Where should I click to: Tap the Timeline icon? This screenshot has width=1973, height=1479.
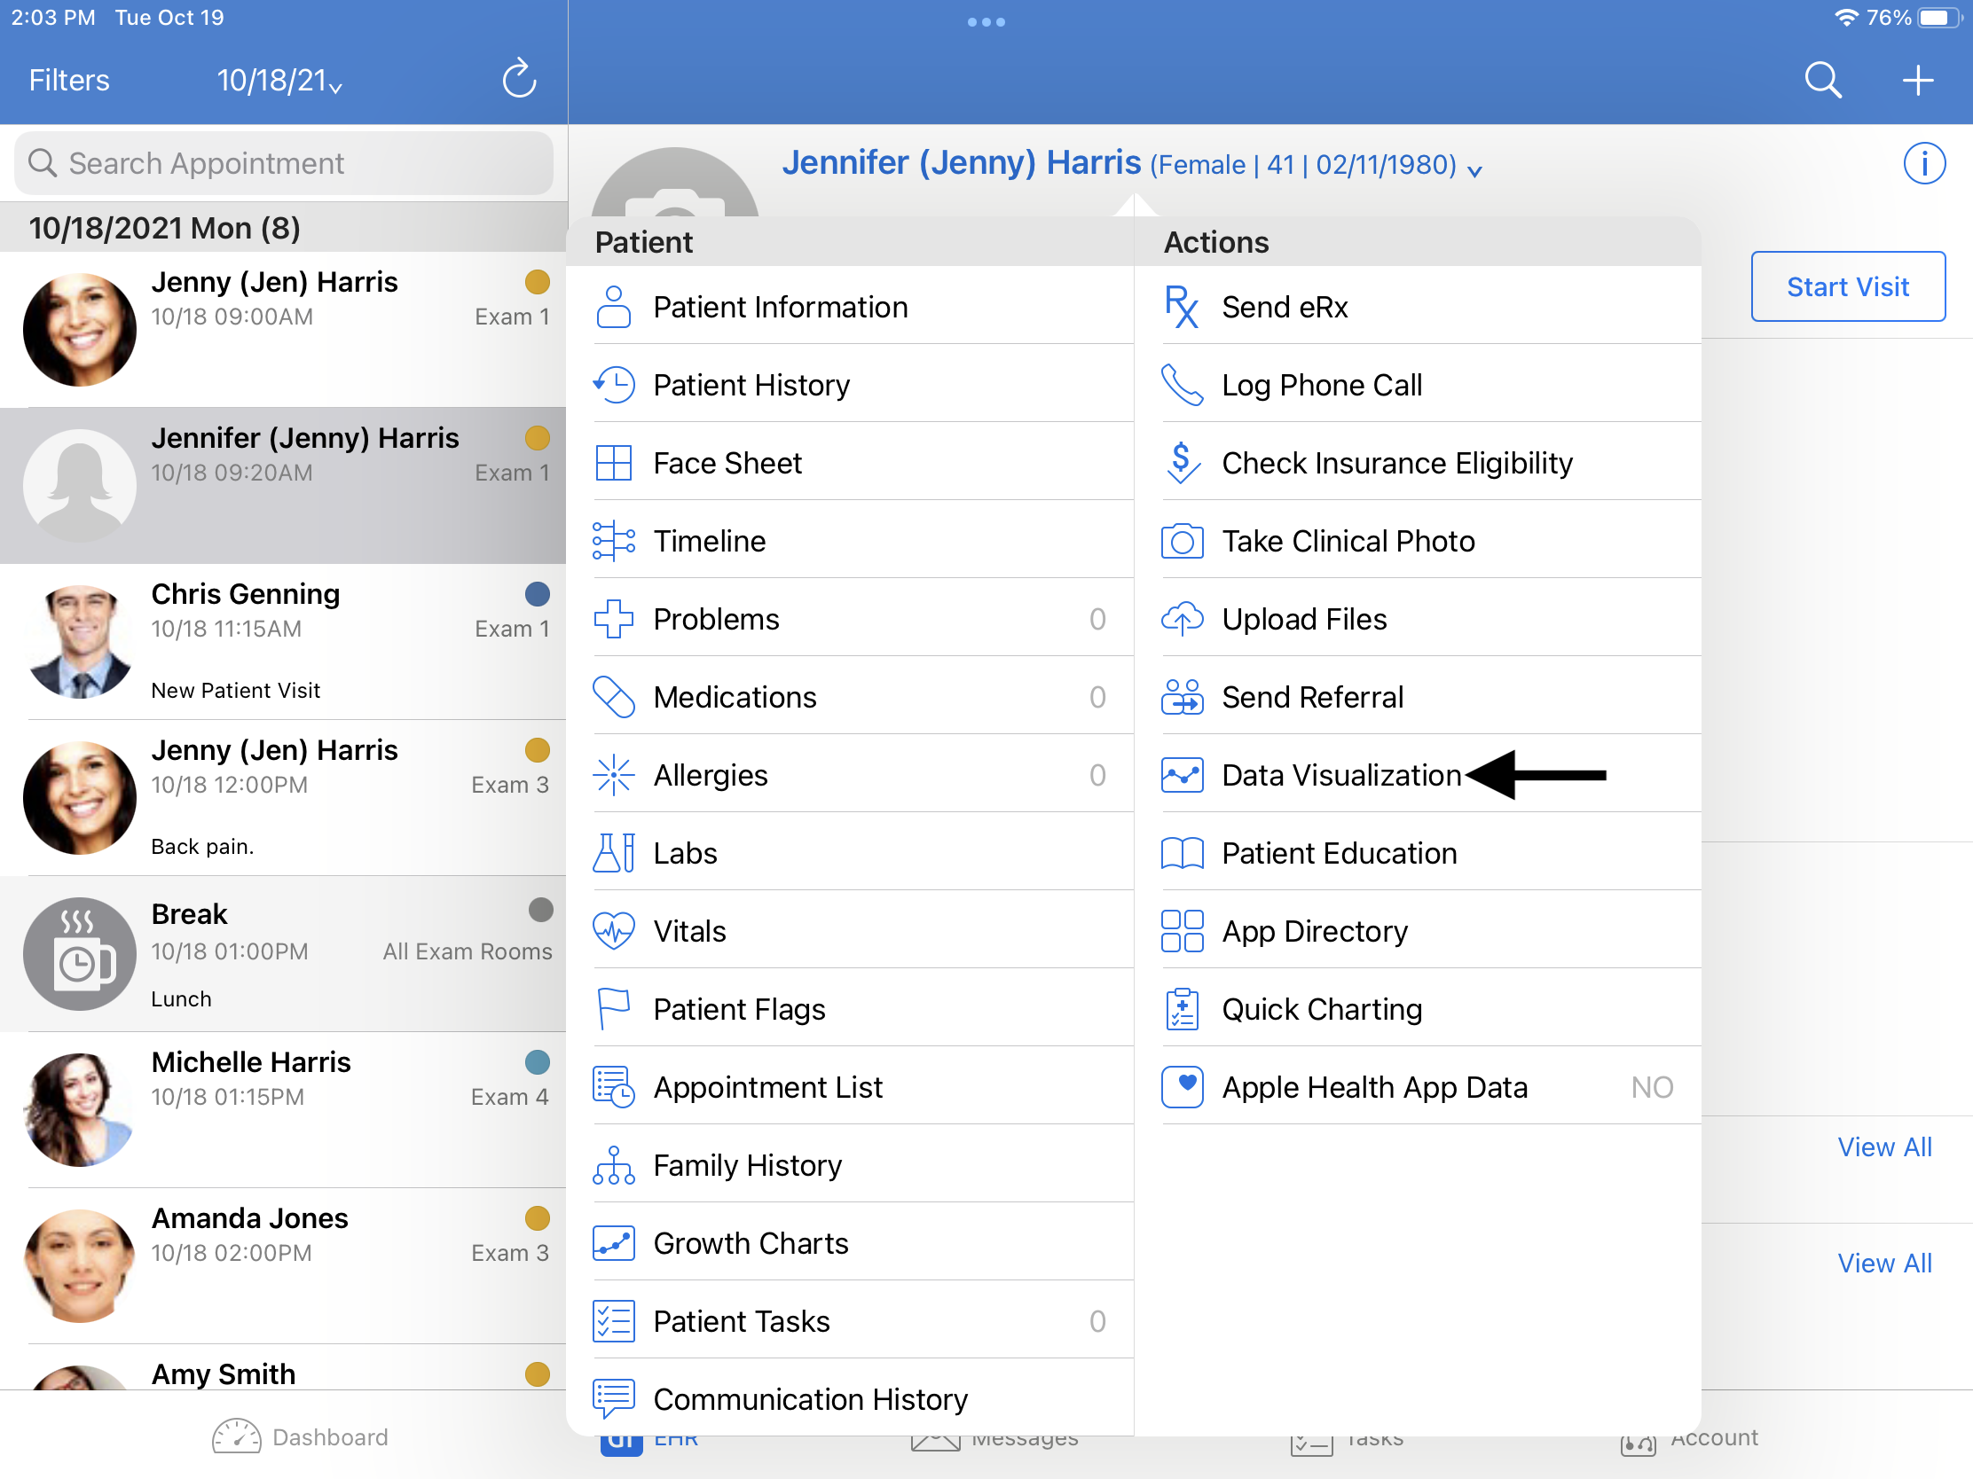click(613, 541)
